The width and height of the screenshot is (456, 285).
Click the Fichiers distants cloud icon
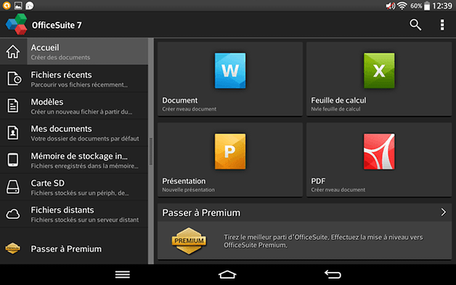13,214
